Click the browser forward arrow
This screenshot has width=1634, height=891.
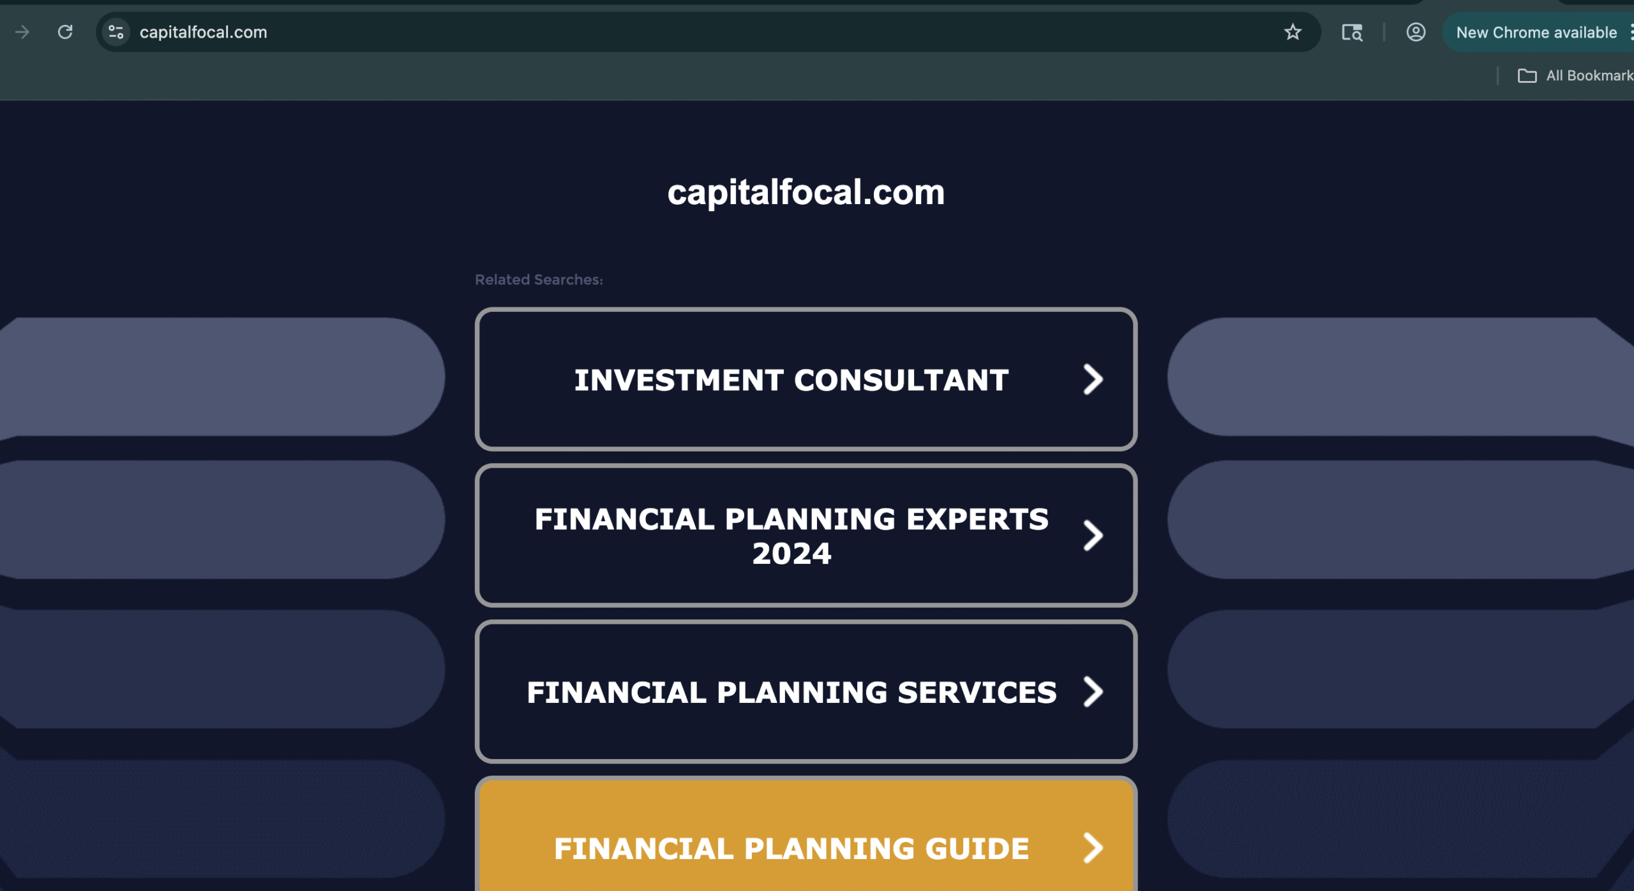(x=23, y=32)
